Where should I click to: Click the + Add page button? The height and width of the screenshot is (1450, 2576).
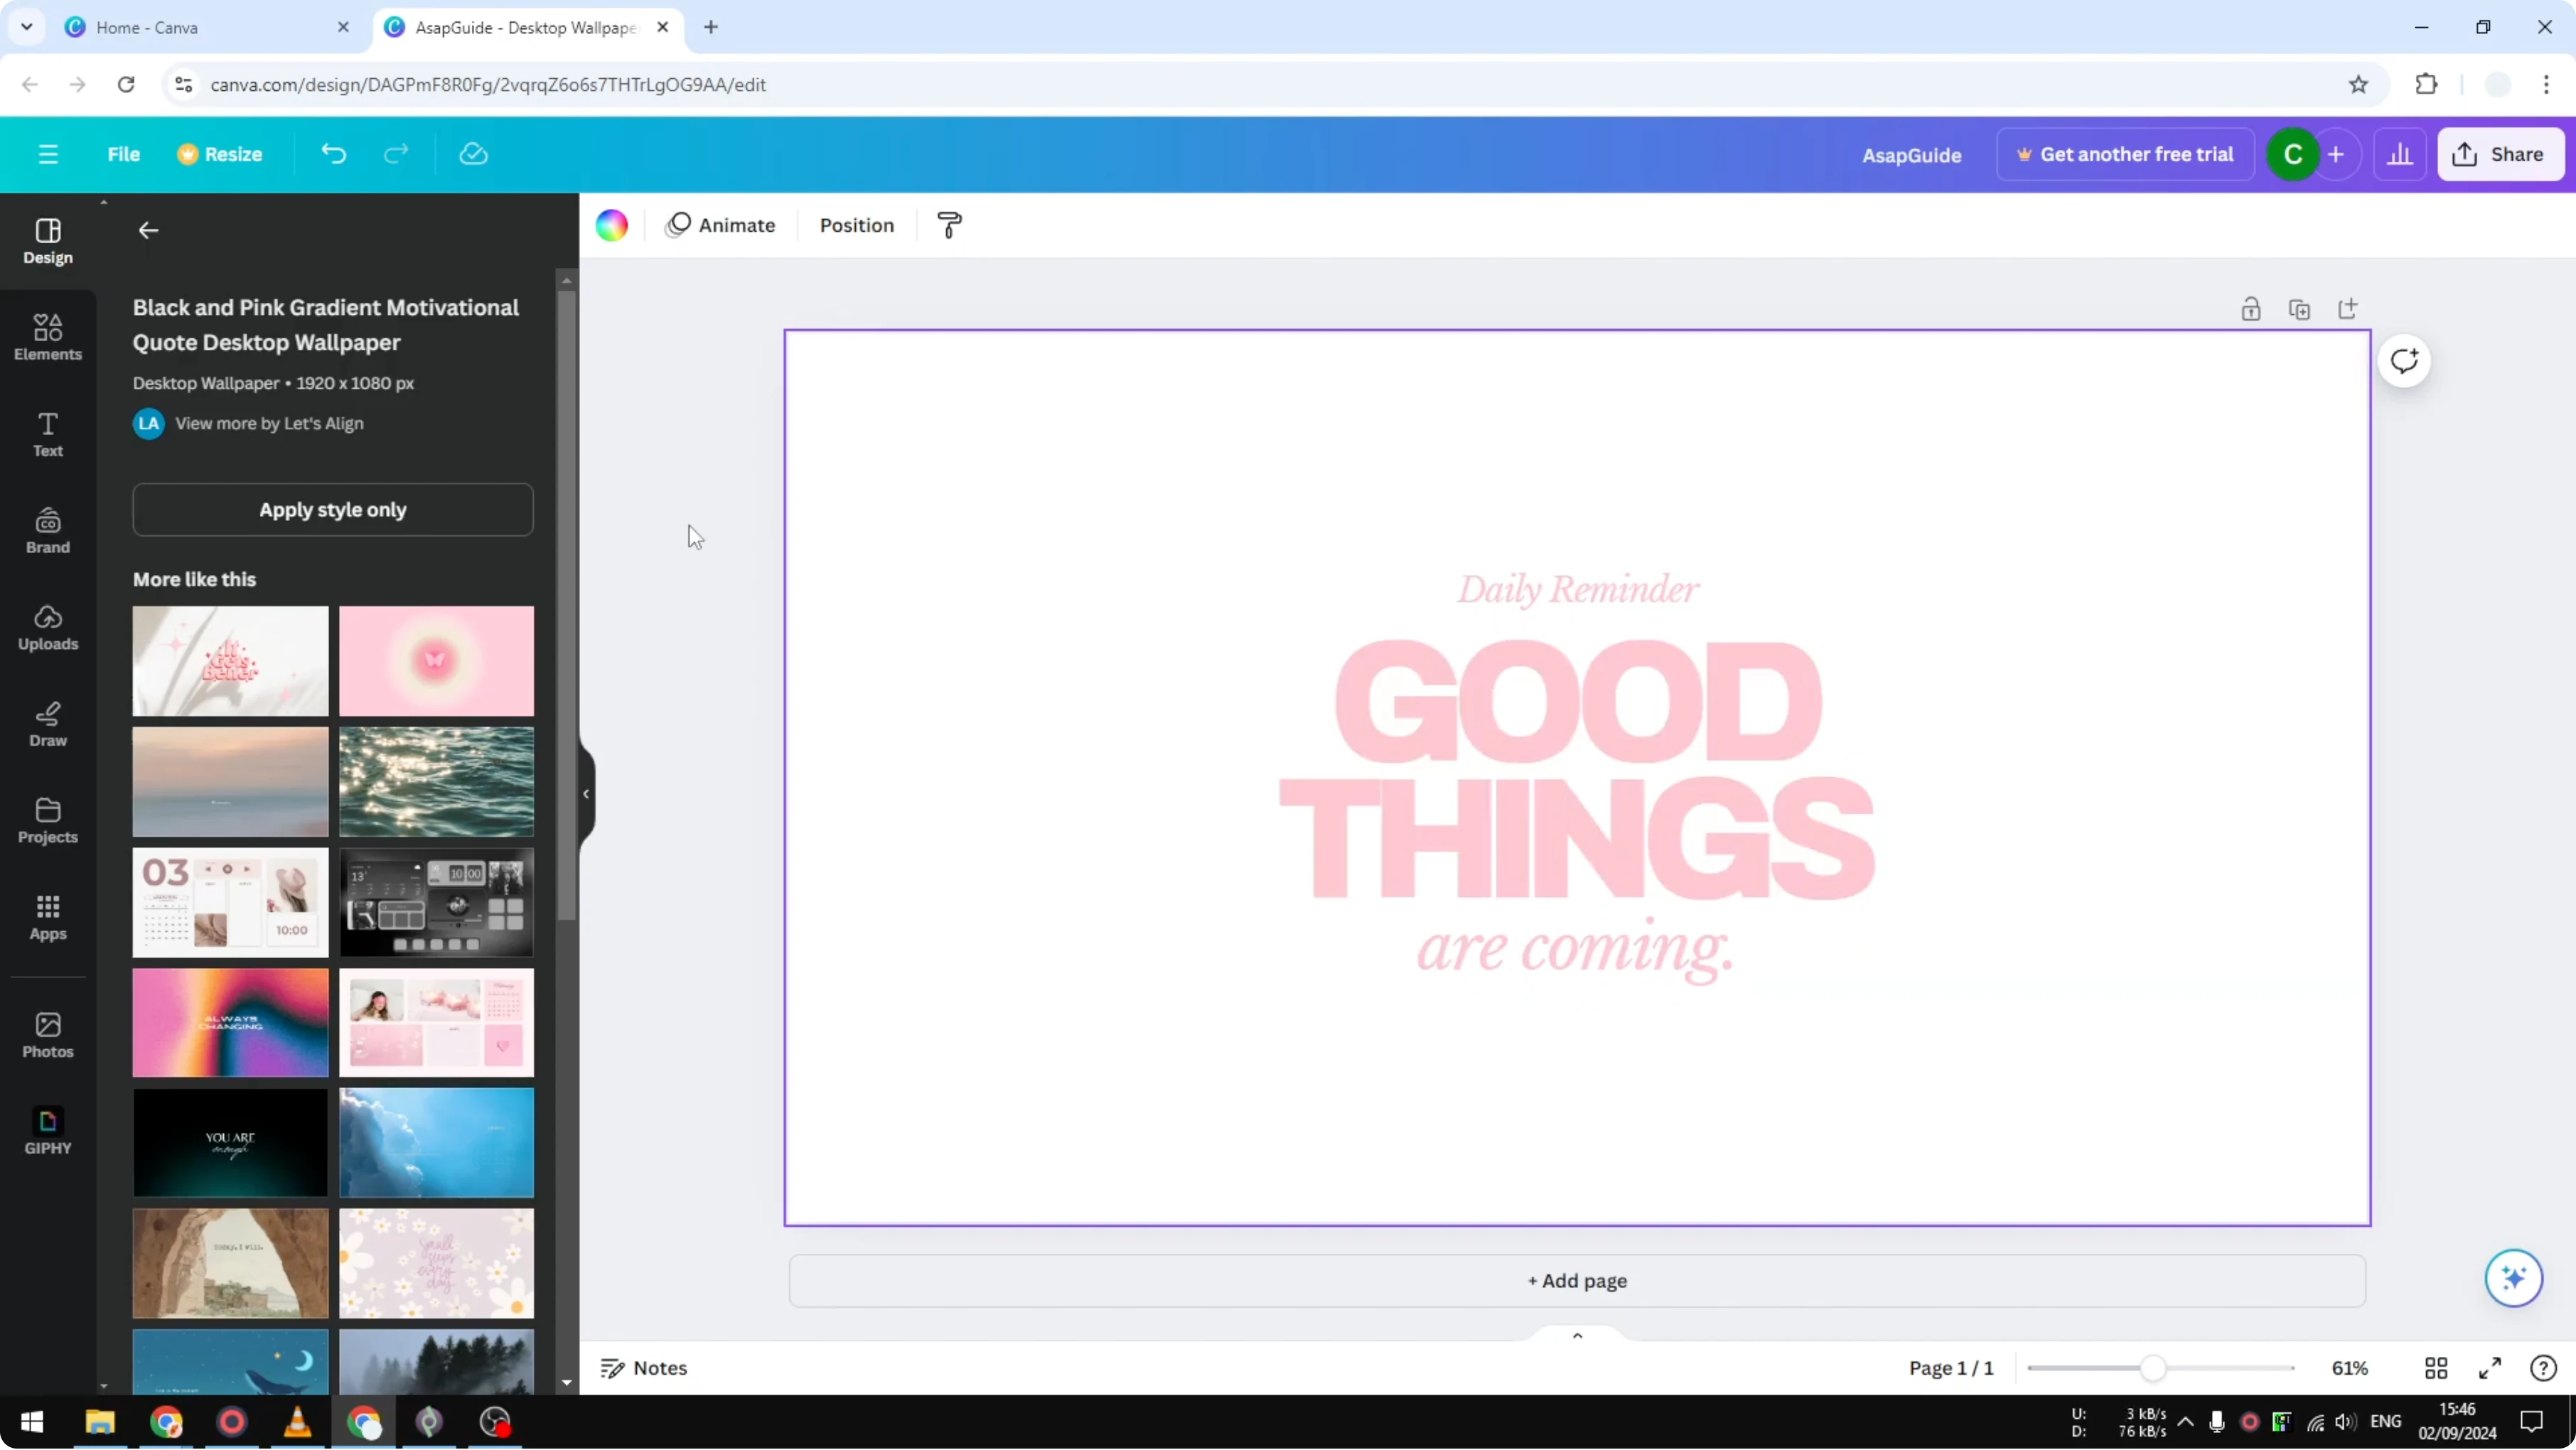[1577, 1281]
